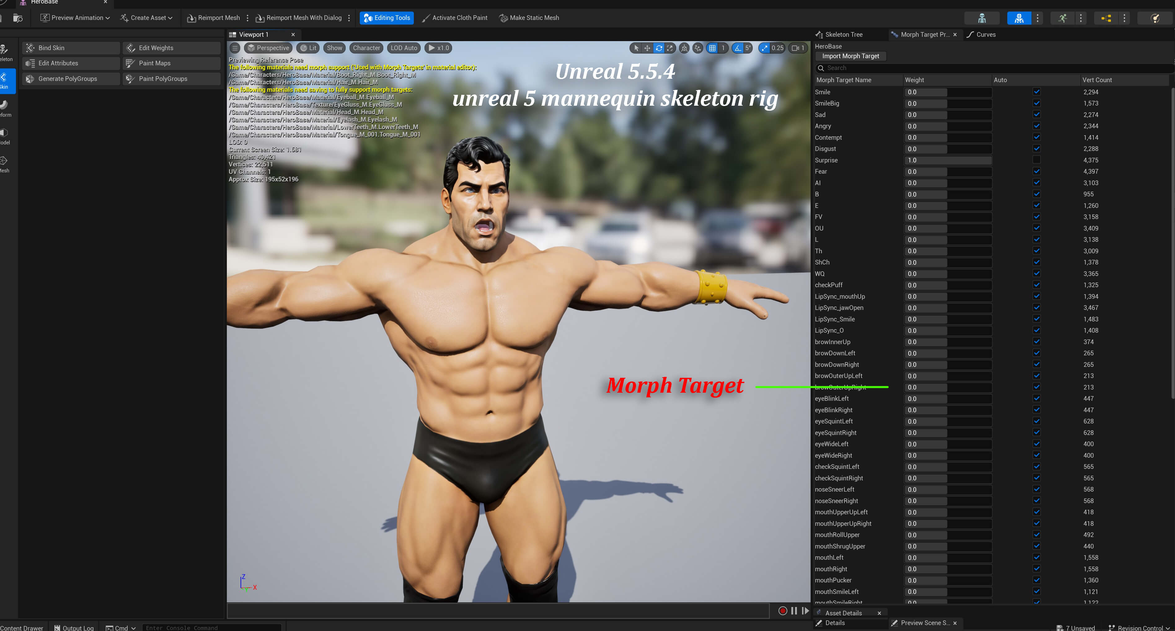Toggle the Editing Tools button
The image size is (1175, 631).
(387, 18)
